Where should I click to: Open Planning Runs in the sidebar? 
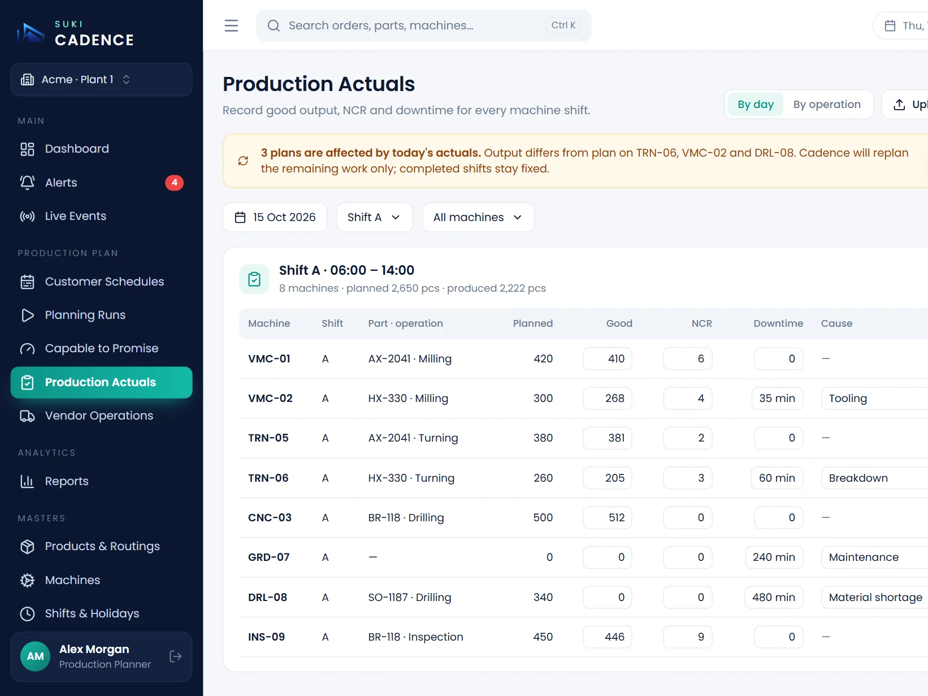[x=102, y=315]
